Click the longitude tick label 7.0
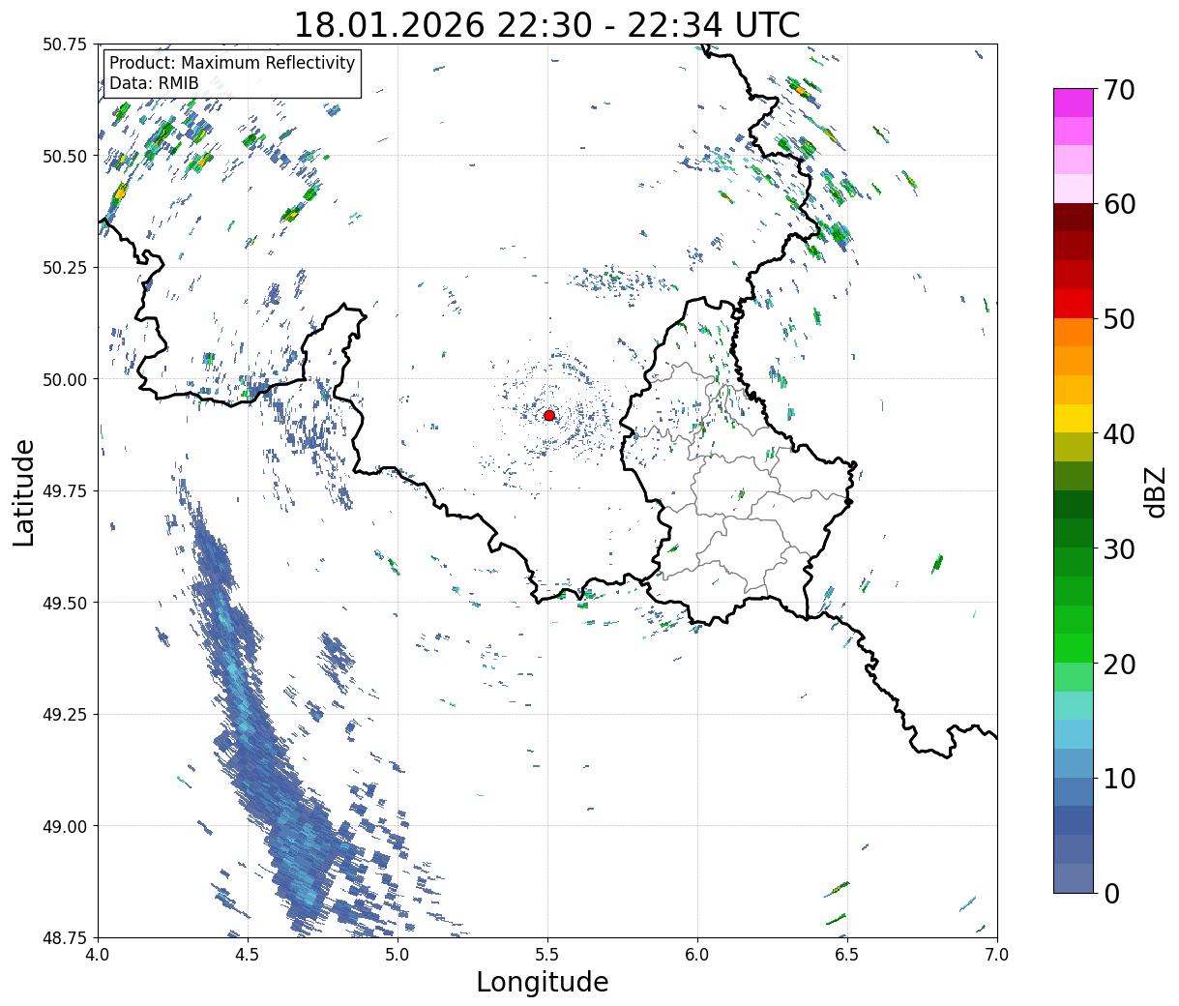The height and width of the screenshot is (1006, 1179). click(x=997, y=955)
